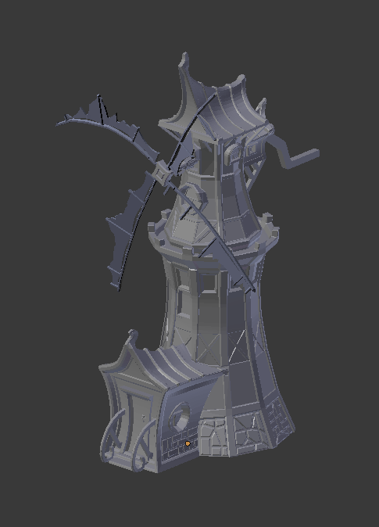This screenshot has width=379, height=527.
Task: Click the square hub of windmill blades
Action: point(160,174)
